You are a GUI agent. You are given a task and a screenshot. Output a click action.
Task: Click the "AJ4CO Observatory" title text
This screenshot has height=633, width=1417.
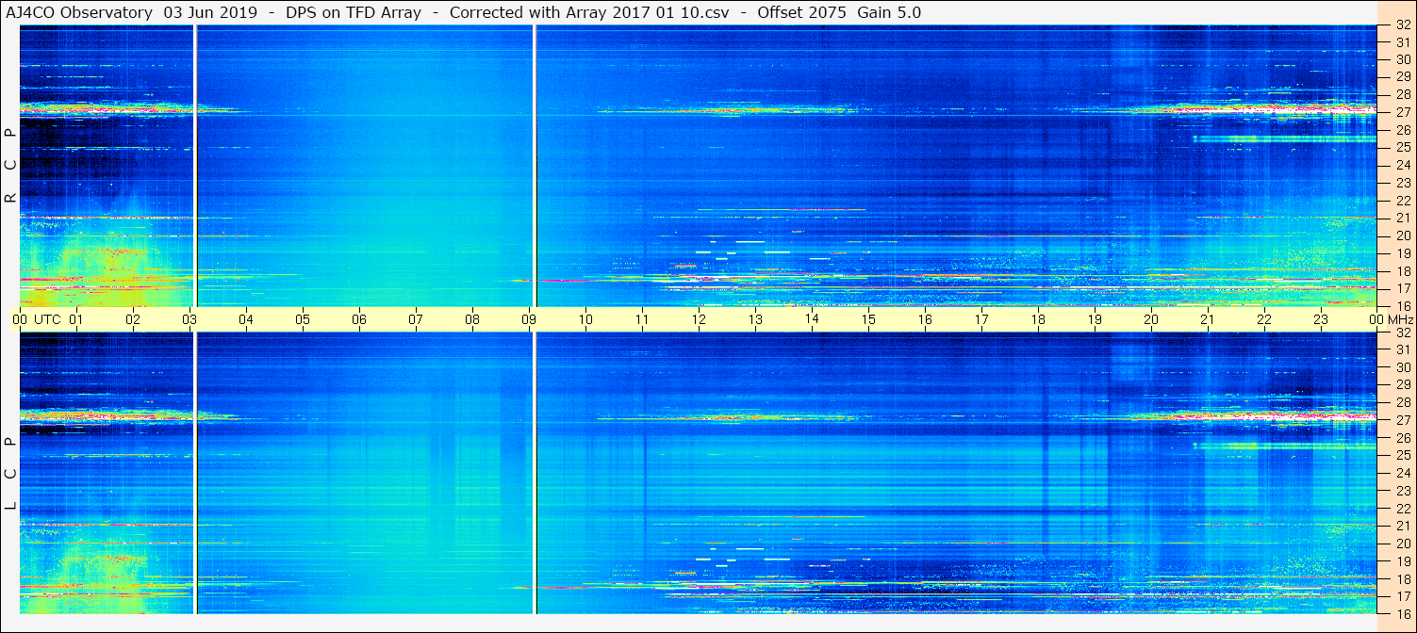click(x=79, y=12)
